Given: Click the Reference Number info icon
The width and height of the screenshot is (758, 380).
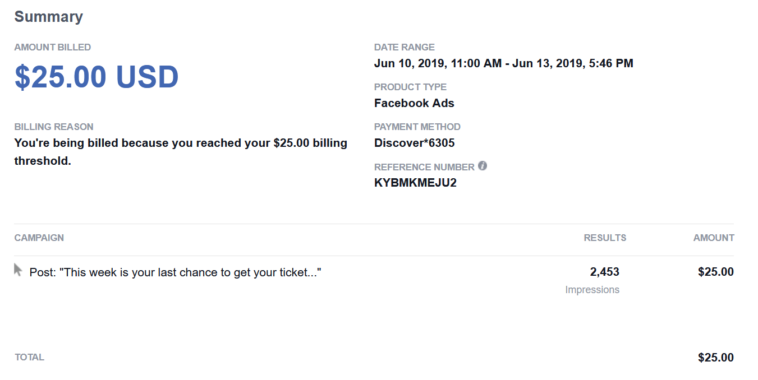Looking at the screenshot, I should click(x=483, y=166).
